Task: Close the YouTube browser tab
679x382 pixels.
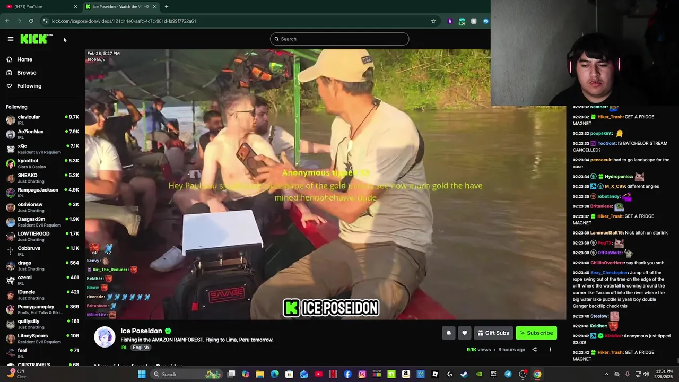Action: (75, 7)
